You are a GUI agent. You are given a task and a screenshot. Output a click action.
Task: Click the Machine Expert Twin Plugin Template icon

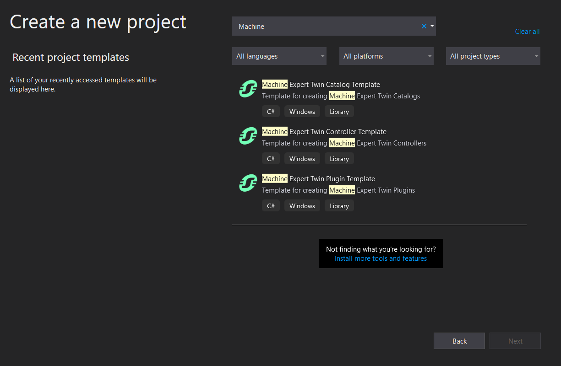tap(248, 183)
